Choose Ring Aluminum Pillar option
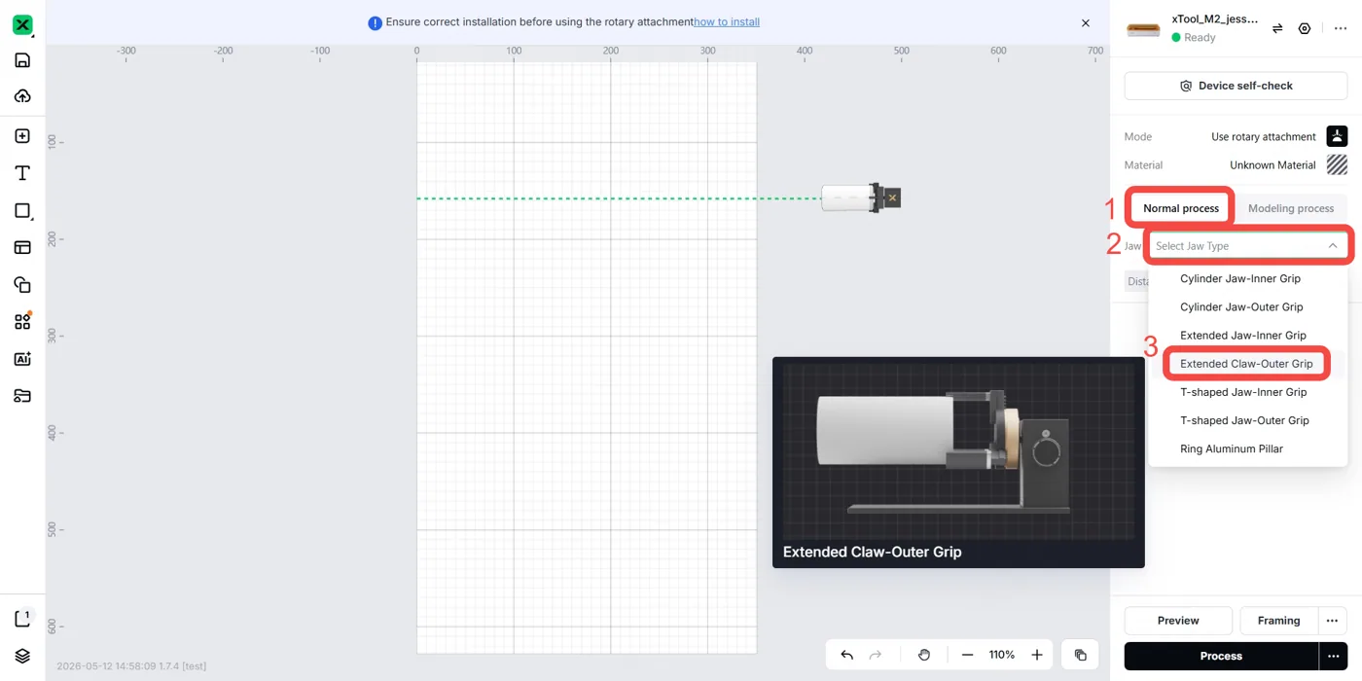Image resolution: width=1362 pixels, height=681 pixels. (1232, 448)
